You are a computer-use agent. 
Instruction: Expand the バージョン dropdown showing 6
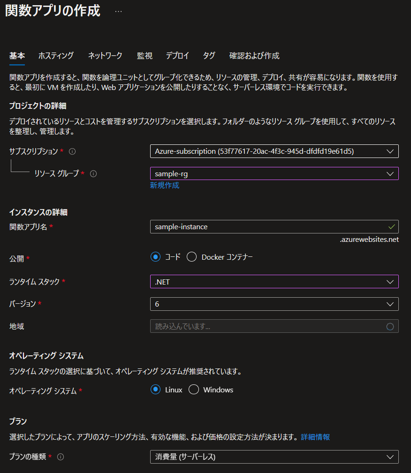[x=274, y=304]
